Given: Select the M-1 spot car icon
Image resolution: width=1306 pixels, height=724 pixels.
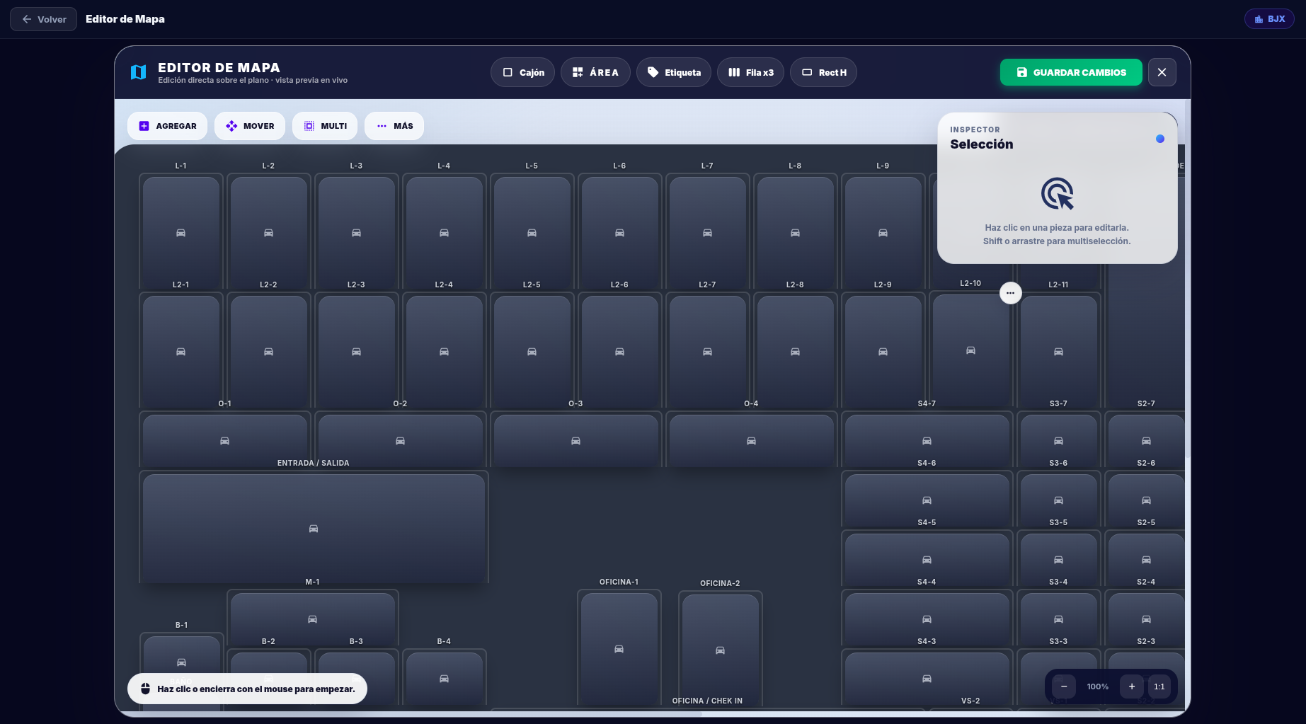Looking at the screenshot, I should coord(312,619).
